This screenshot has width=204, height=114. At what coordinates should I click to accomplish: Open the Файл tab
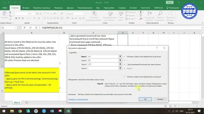pyautogui.click(x=5, y=8)
